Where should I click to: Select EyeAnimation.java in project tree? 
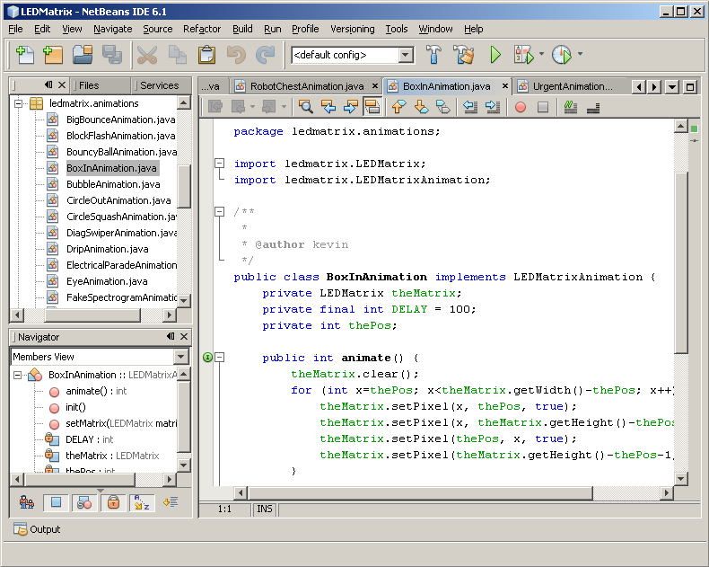pos(107,281)
